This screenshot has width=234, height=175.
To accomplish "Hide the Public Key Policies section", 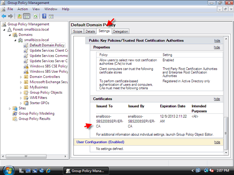I will pos(217,41).
